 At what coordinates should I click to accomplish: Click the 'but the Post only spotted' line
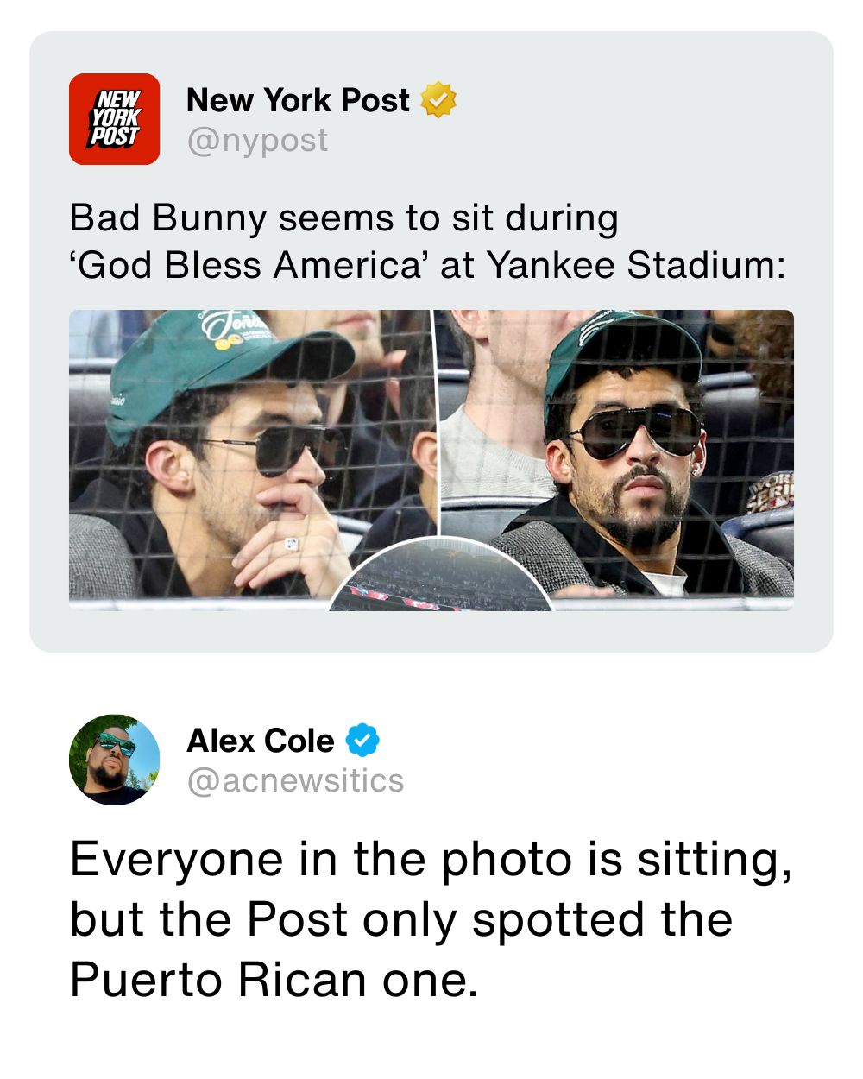pyautogui.click(x=400, y=919)
